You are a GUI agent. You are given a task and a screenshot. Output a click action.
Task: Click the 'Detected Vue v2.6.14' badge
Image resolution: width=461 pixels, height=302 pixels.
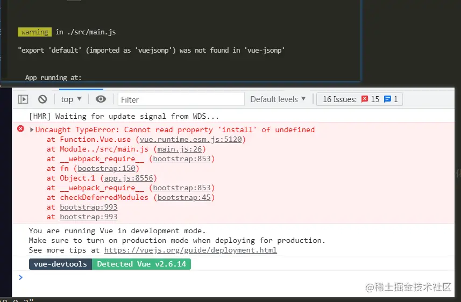point(141,264)
